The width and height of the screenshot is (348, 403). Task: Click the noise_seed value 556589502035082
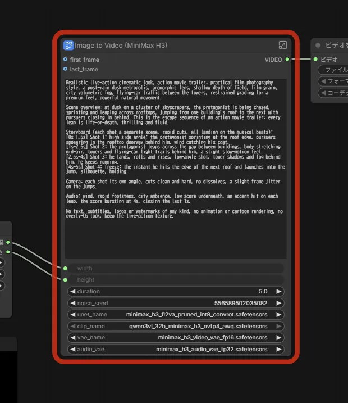click(x=241, y=303)
